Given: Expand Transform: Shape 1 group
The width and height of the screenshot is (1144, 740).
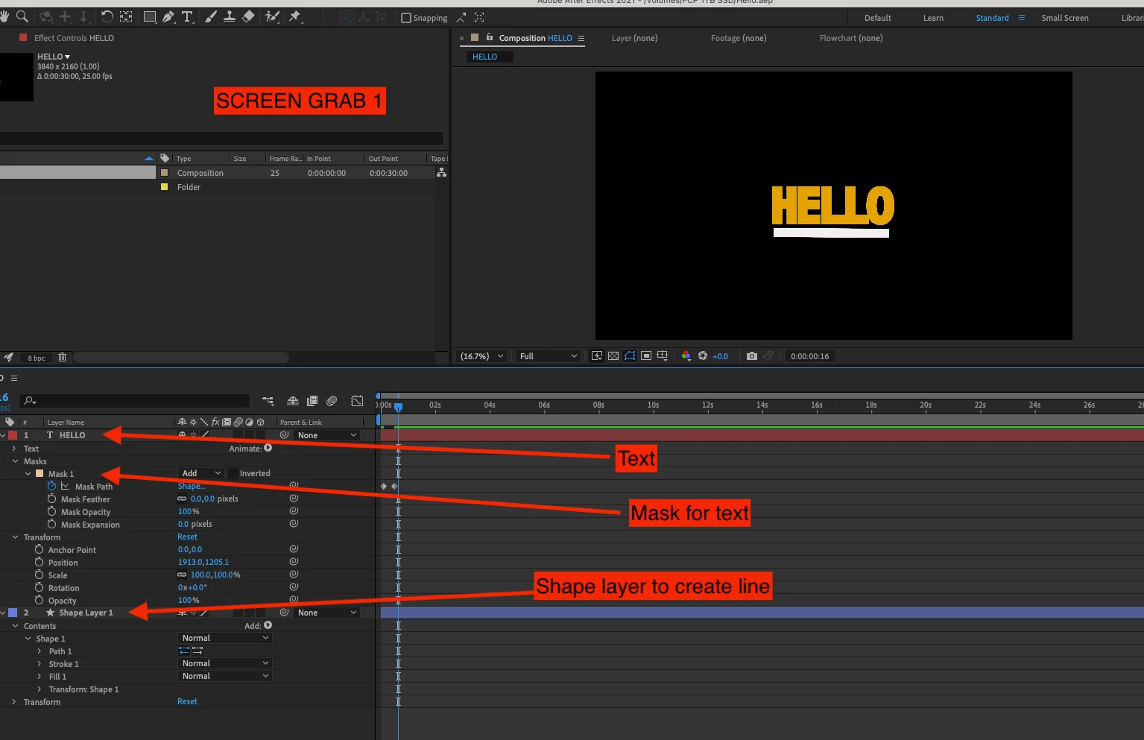Looking at the screenshot, I should (x=39, y=689).
